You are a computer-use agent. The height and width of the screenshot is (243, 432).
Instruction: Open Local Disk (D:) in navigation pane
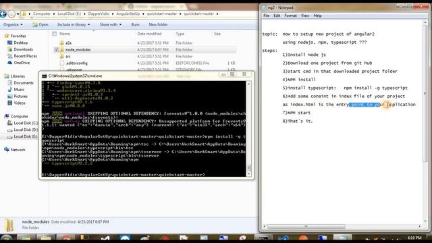(x=26, y=130)
